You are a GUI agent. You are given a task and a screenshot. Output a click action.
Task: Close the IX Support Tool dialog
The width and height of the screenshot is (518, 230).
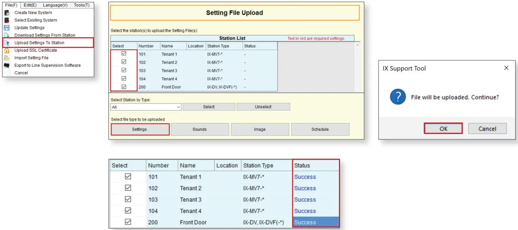coord(506,68)
